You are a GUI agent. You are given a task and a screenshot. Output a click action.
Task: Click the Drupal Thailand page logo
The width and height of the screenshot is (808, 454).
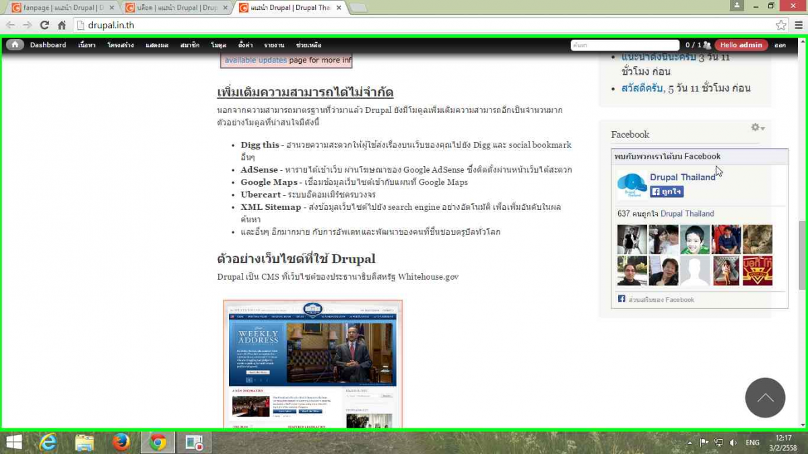point(632,185)
